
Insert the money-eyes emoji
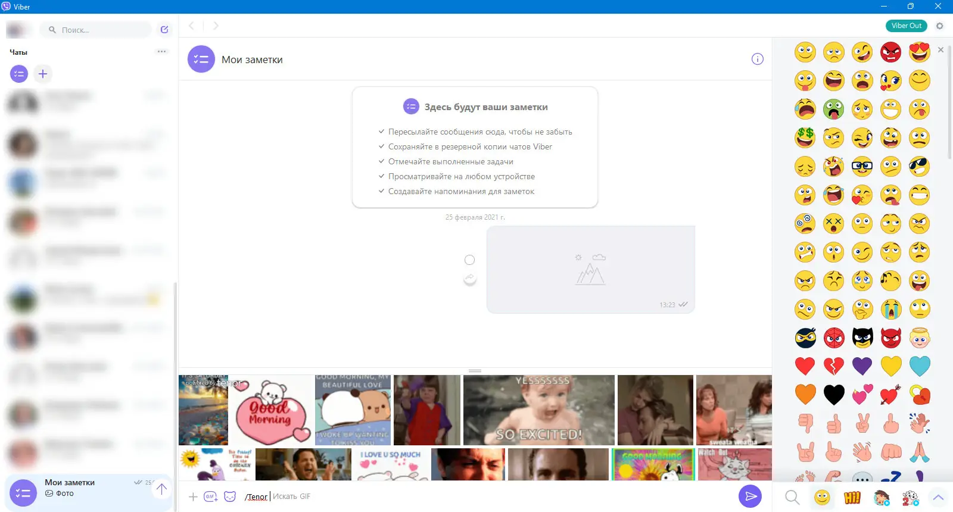click(805, 138)
